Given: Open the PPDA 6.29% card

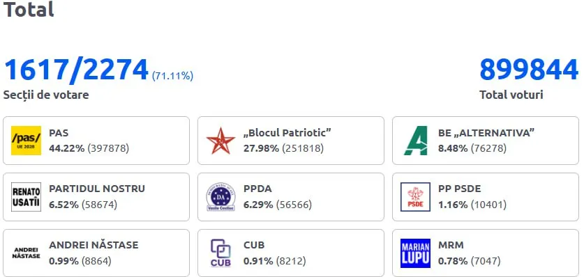Looking at the screenshot, I should (x=291, y=197).
